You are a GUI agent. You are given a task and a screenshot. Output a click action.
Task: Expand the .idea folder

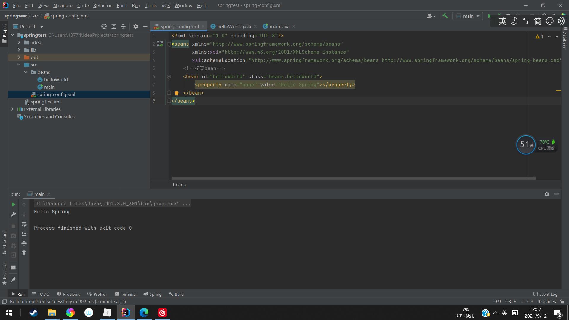coord(19,42)
